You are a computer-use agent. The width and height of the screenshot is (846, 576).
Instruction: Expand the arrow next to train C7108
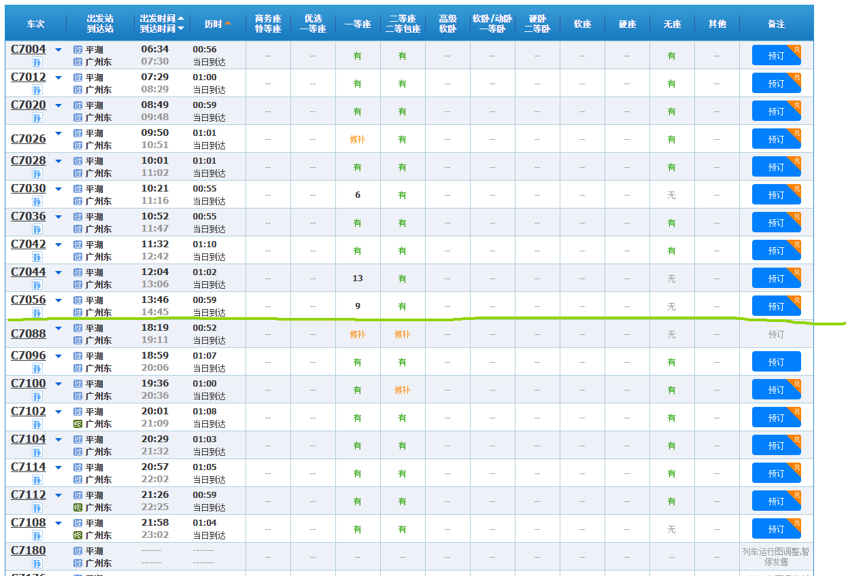tap(58, 523)
